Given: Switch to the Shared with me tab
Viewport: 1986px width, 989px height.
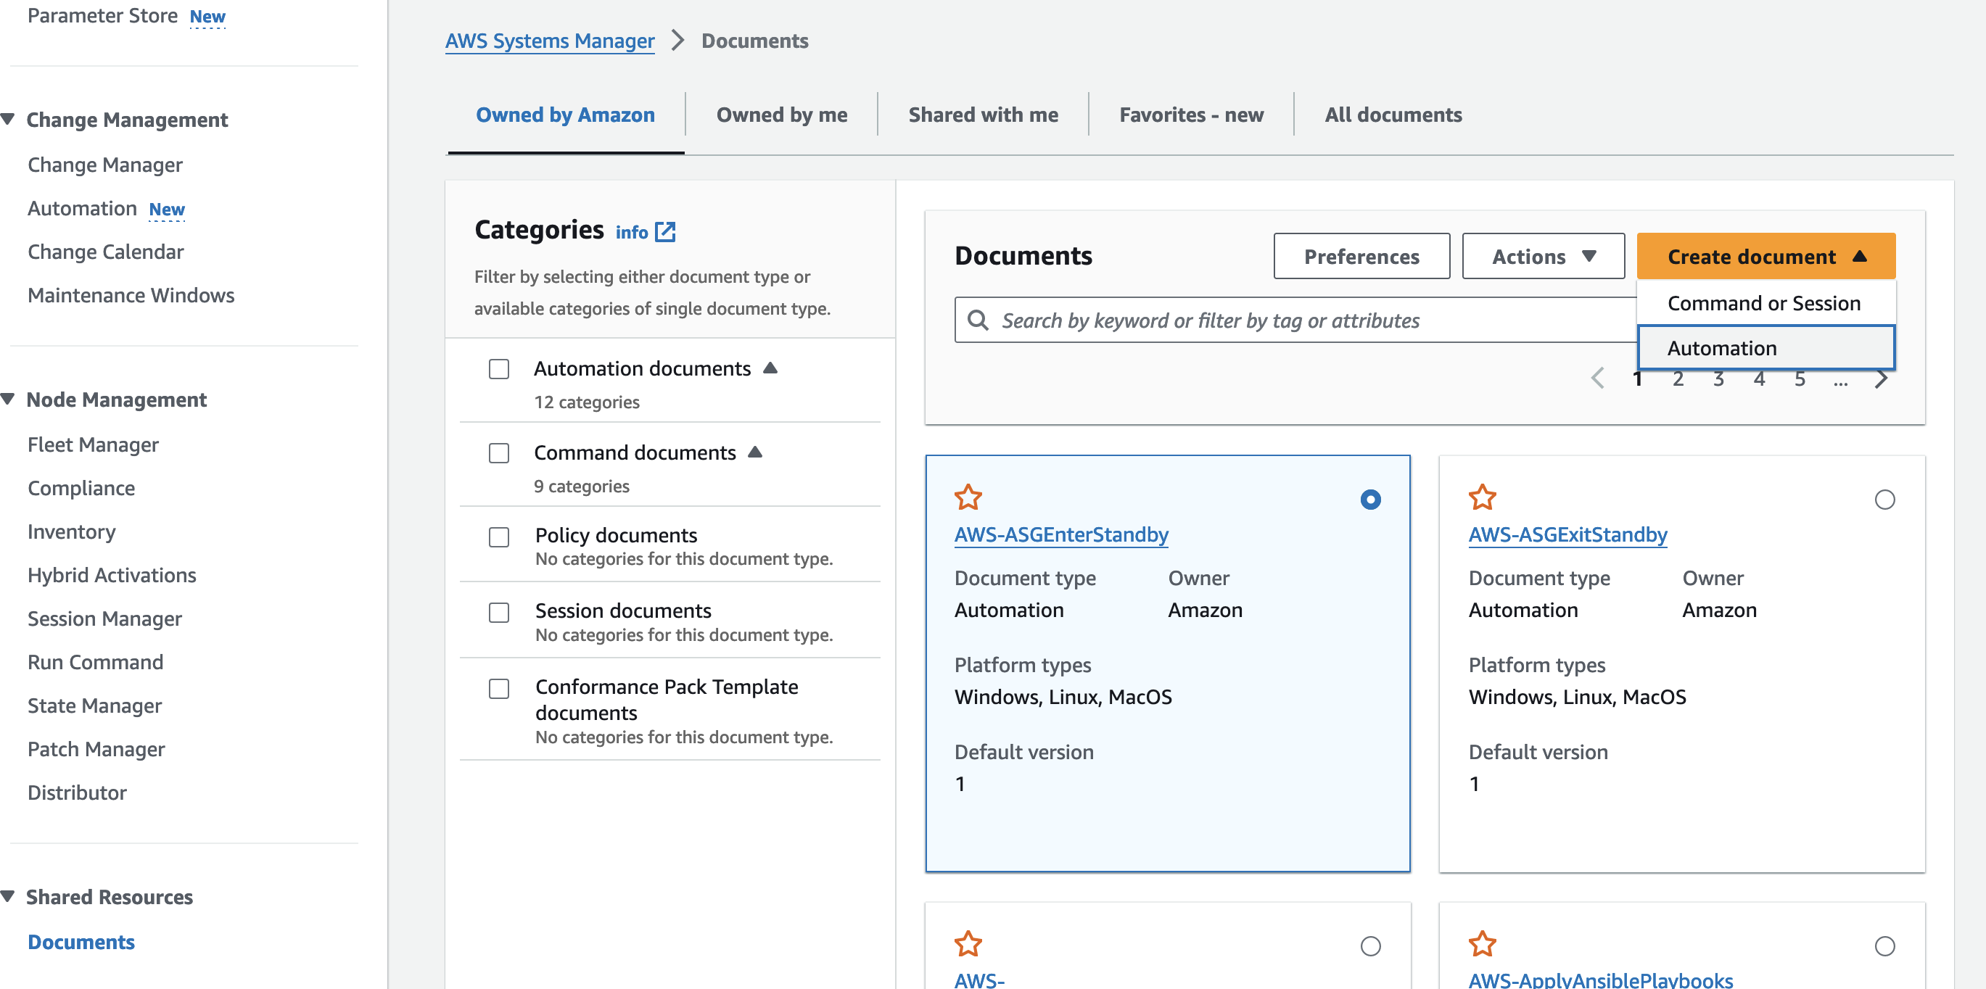Looking at the screenshot, I should 983,115.
